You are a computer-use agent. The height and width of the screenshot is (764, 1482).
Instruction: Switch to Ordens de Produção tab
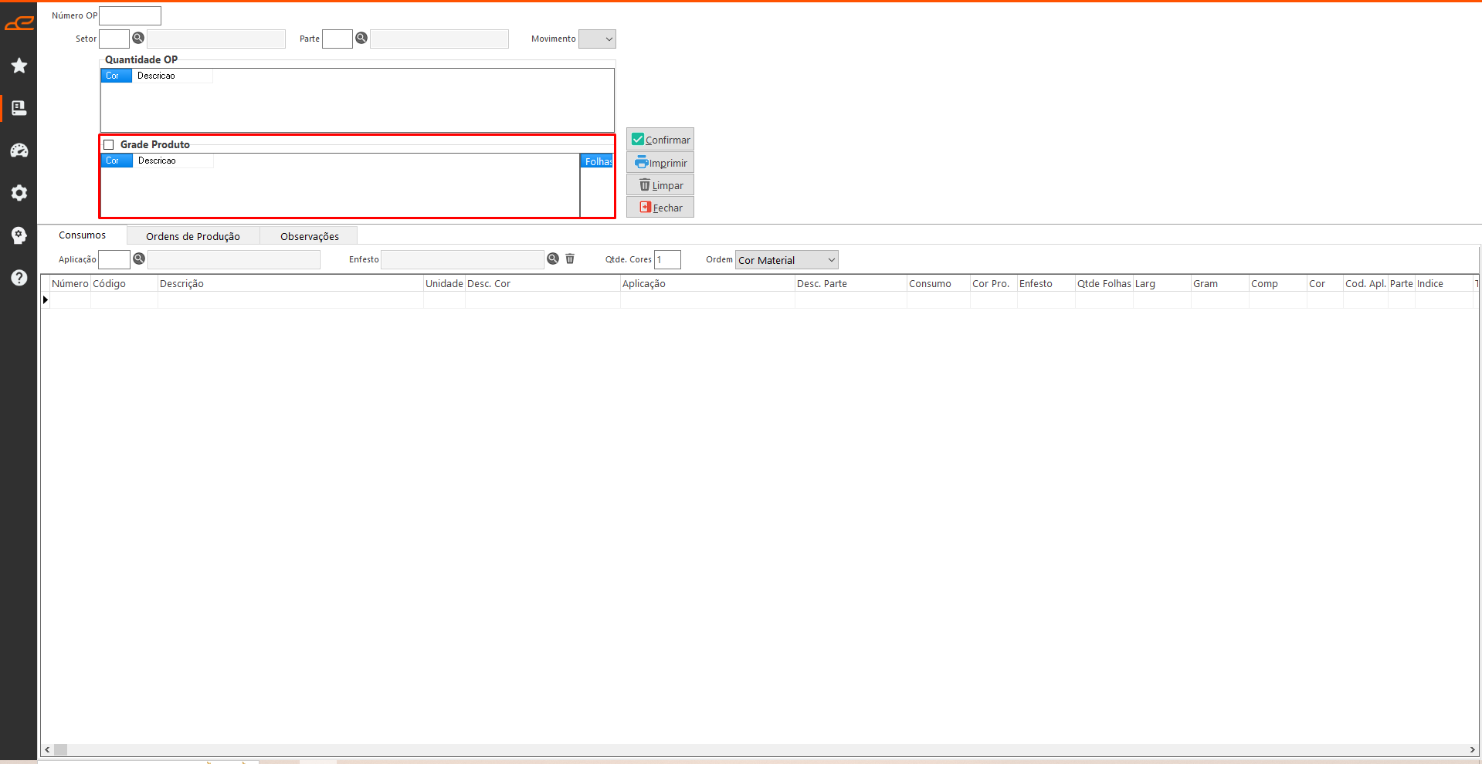[x=193, y=236]
